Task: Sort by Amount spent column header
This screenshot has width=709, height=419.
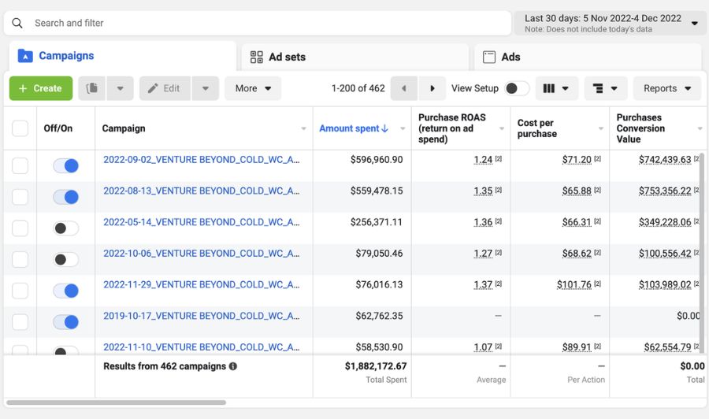Action: pos(354,128)
